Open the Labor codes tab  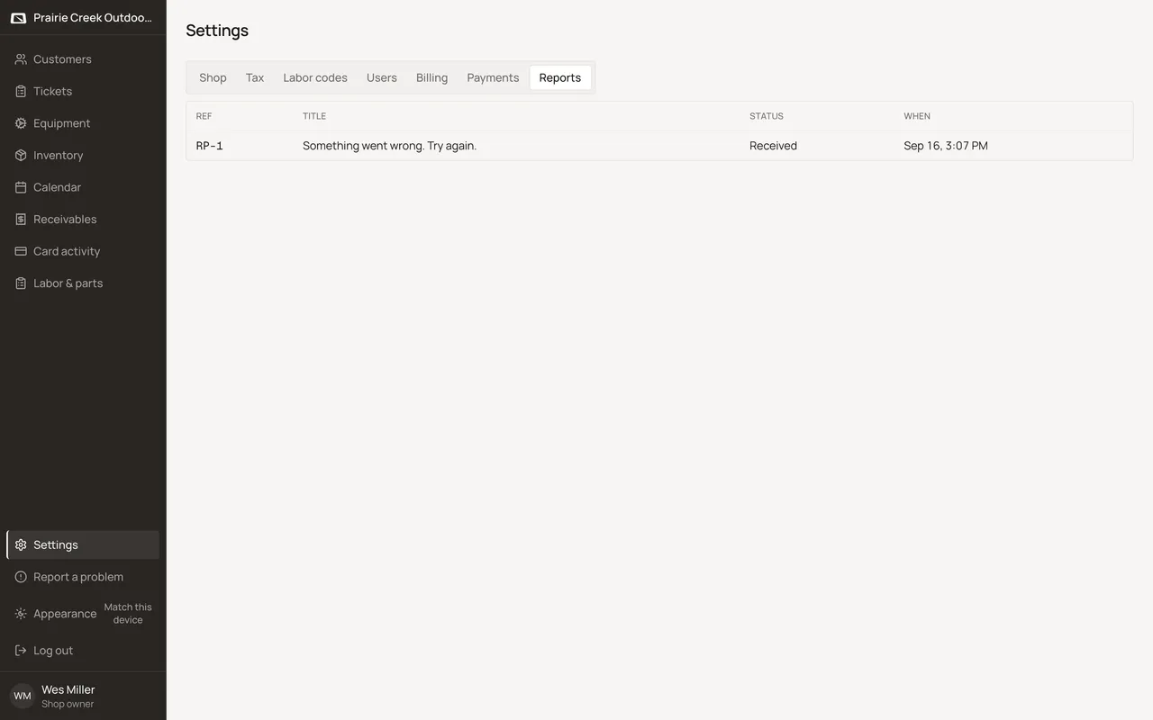(x=315, y=77)
